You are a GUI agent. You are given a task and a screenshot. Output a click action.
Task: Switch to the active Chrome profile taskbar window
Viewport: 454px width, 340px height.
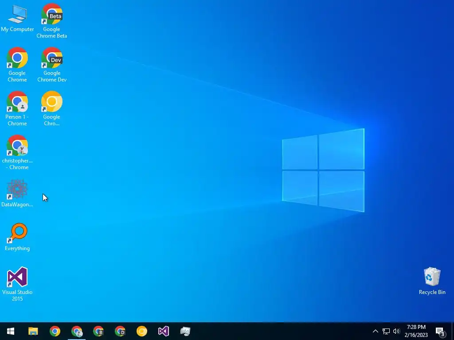[77, 331]
